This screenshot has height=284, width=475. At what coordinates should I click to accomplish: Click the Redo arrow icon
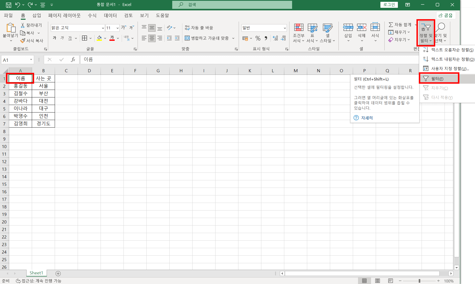point(30,5)
